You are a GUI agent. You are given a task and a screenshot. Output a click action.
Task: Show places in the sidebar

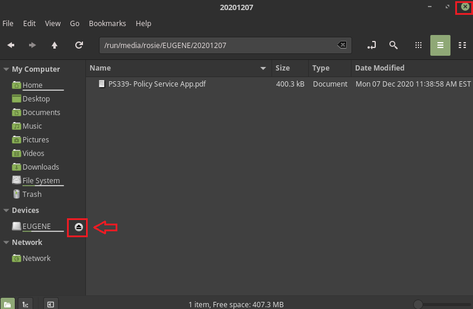point(8,304)
